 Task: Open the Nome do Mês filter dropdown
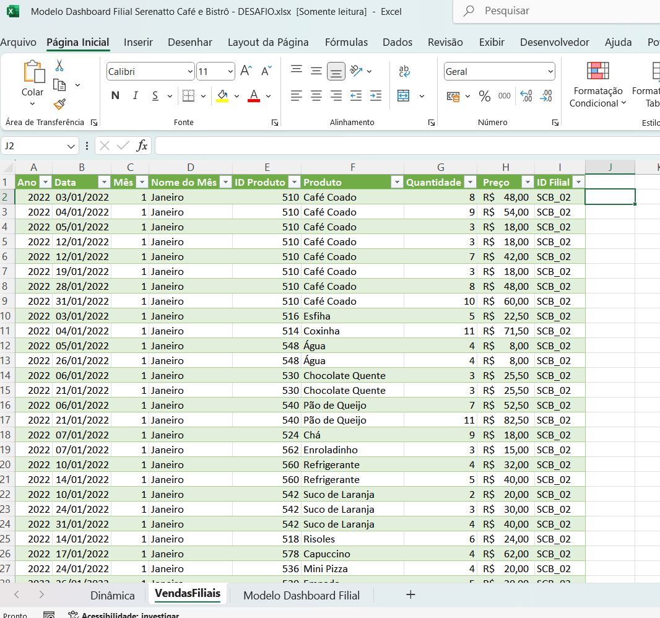pos(226,182)
